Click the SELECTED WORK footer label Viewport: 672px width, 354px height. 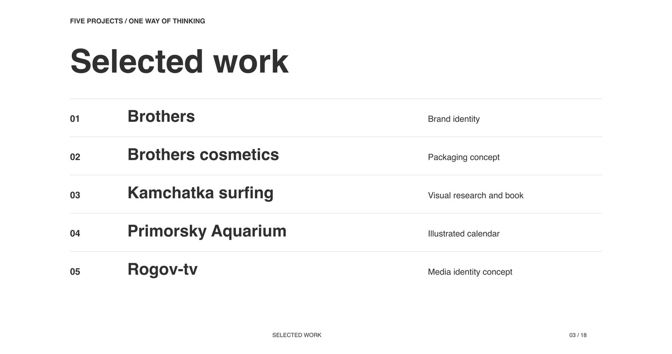pos(297,335)
